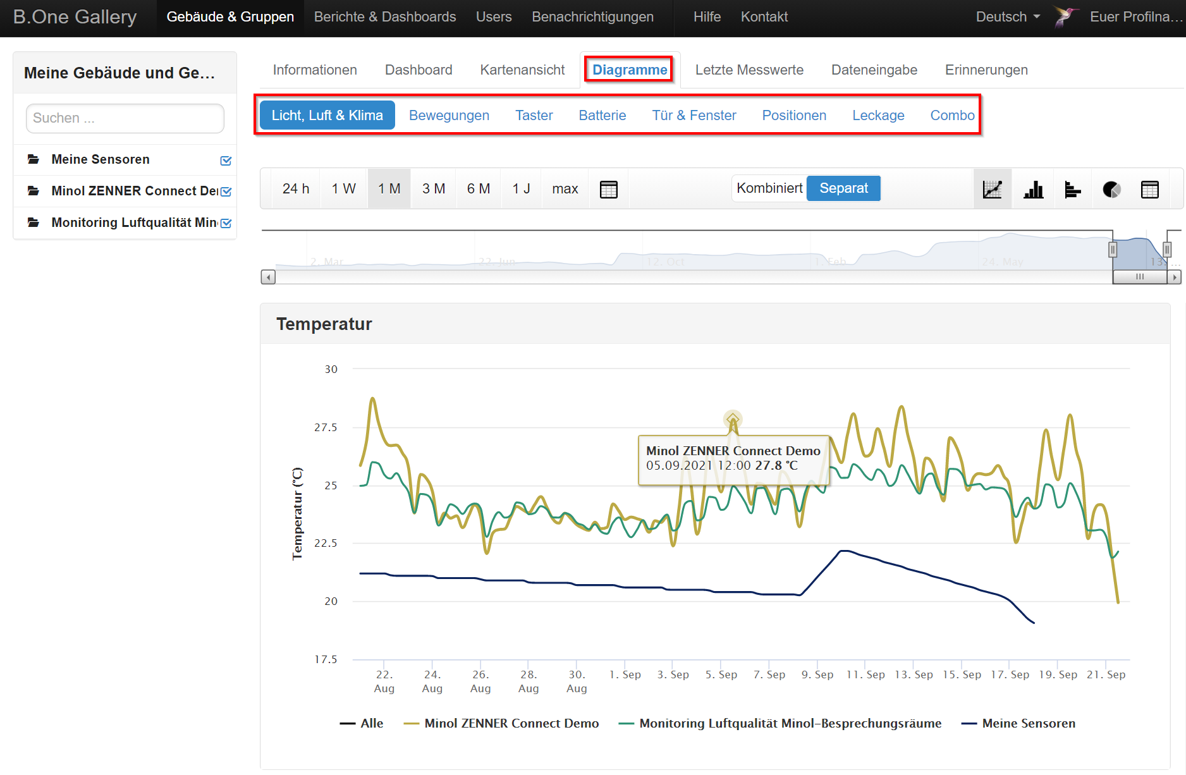Choose the horizontal bar chart icon
The image size is (1186, 775).
[x=1072, y=189]
